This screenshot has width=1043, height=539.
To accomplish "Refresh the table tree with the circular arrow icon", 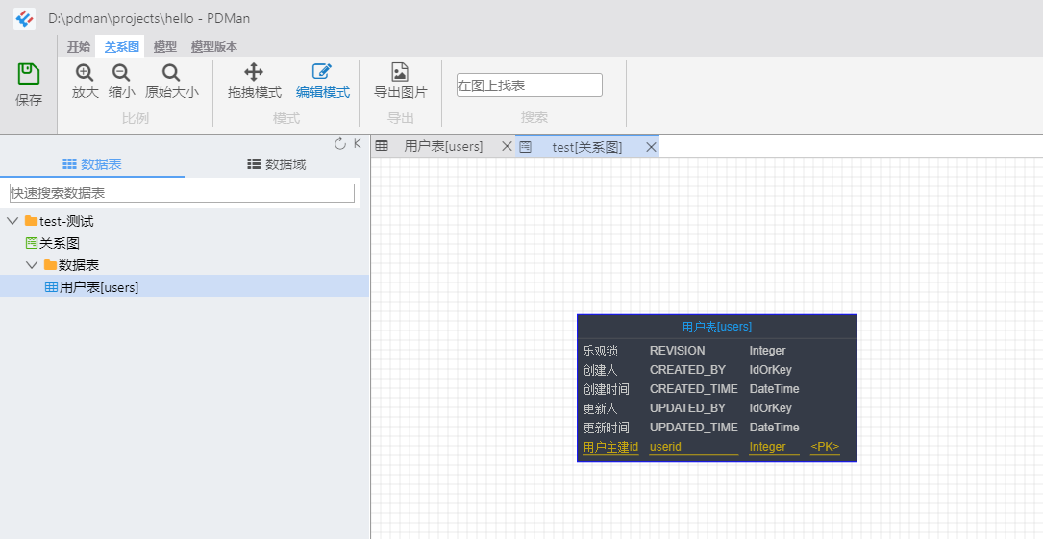I will point(340,143).
